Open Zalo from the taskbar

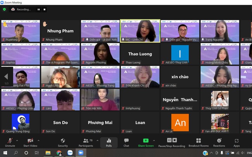70,153
